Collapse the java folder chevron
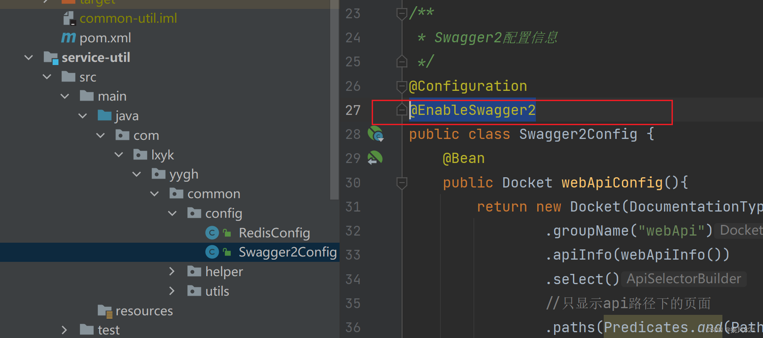 click(x=82, y=115)
